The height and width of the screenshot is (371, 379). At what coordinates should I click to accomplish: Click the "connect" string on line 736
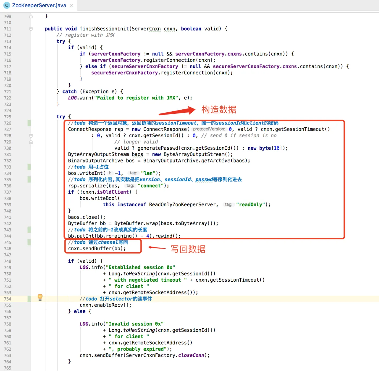click(x=151, y=186)
